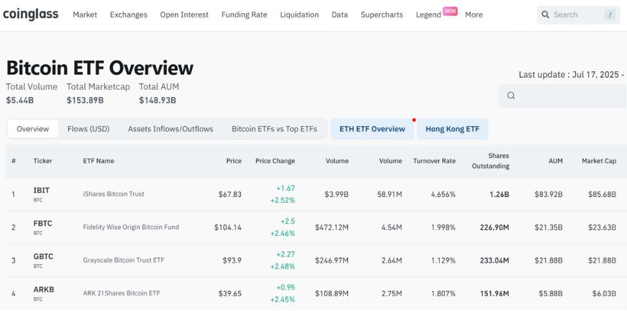
Task: Open the Grayscale Bitcoin Trust ETF row
Action: 124,260
